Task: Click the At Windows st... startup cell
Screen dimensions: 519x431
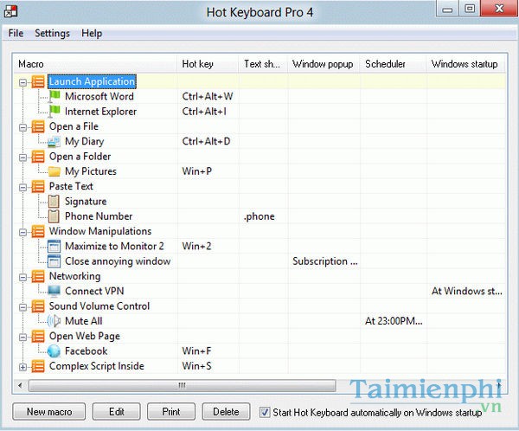Action: click(x=467, y=291)
